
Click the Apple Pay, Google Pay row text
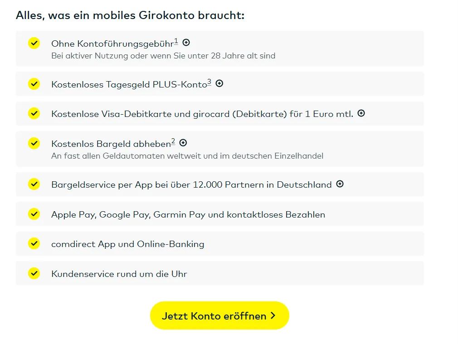(188, 214)
